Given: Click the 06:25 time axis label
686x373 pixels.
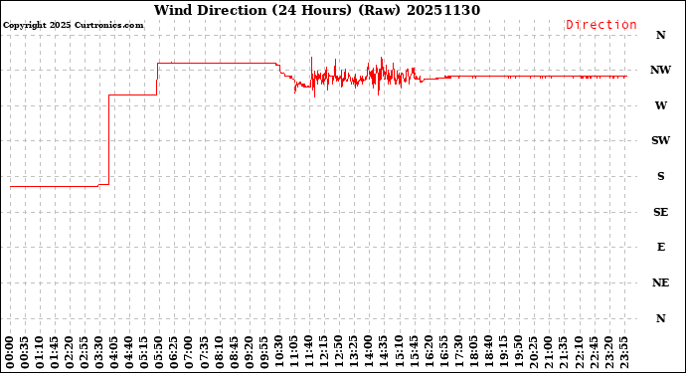Looking at the screenshot, I should [x=174, y=352].
